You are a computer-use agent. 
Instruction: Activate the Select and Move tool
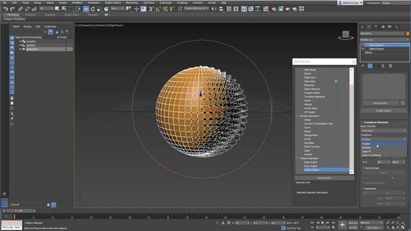(85, 9)
